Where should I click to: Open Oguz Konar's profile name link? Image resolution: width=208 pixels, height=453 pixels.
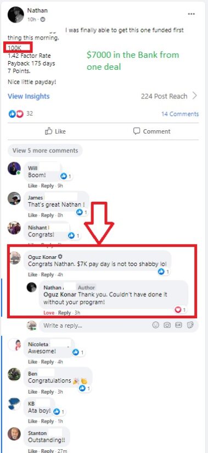[x=42, y=257]
